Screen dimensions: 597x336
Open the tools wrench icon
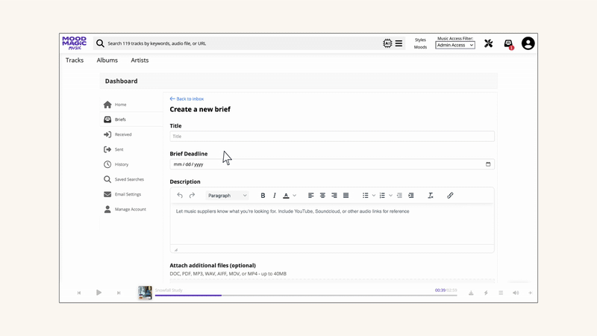[x=488, y=43]
